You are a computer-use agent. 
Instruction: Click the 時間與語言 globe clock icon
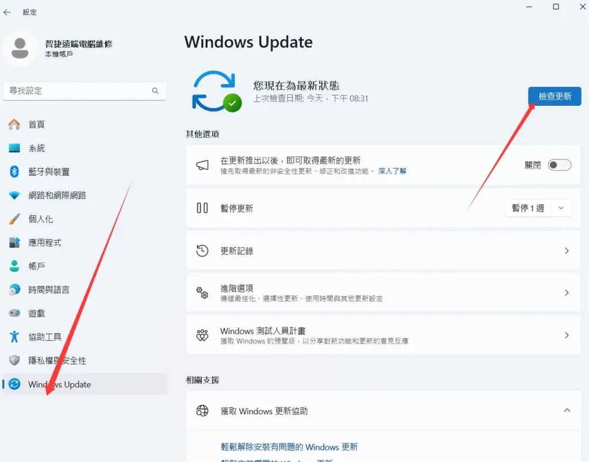pyautogui.click(x=14, y=289)
